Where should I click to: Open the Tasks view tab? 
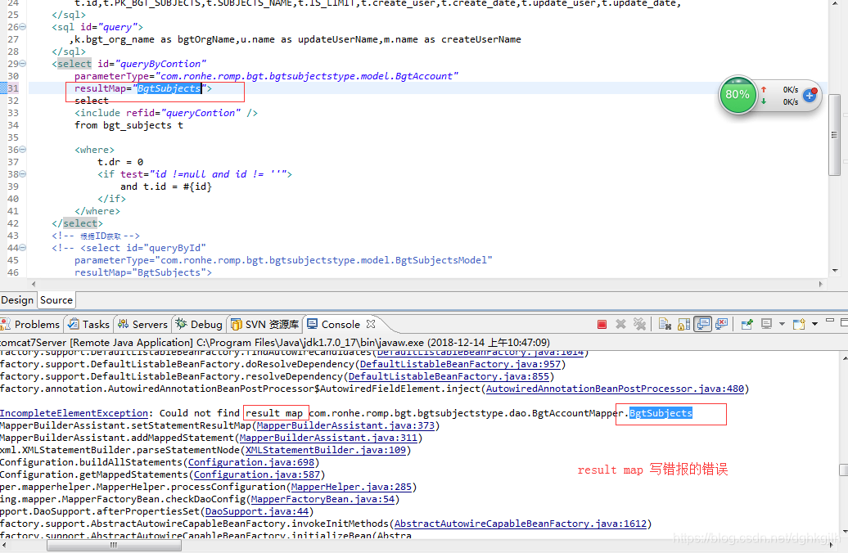pos(89,324)
